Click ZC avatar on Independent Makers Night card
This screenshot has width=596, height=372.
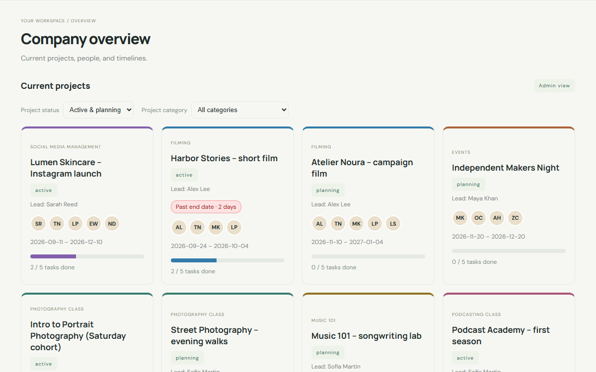[516, 218]
